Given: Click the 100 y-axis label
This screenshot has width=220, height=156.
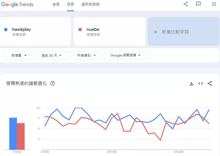Looking at the screenshot, I should (x=38, y=108).
